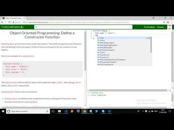Open the Skype taskbar icon
Viewport: 174px width, 130px height.
click(x=103, y=111)
